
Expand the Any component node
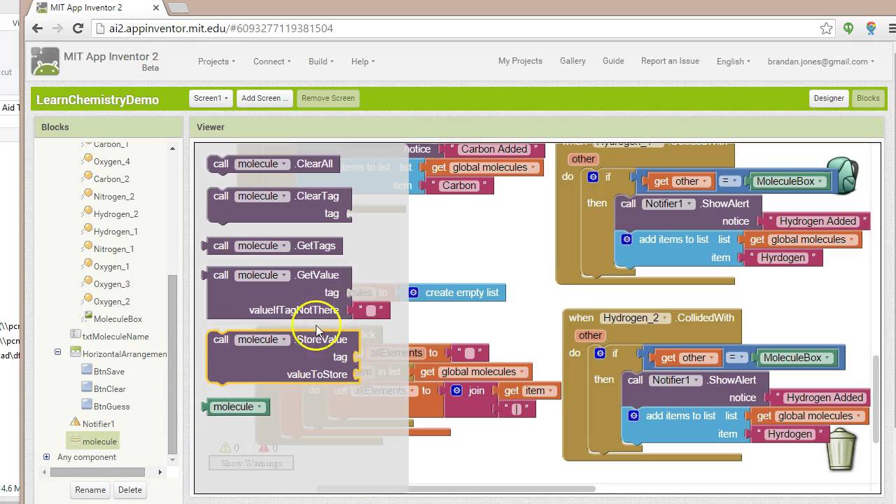coord(46,457)
